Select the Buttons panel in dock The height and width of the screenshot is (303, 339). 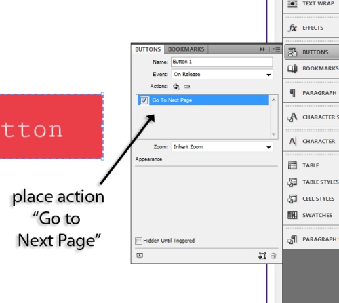pos(311,52)
